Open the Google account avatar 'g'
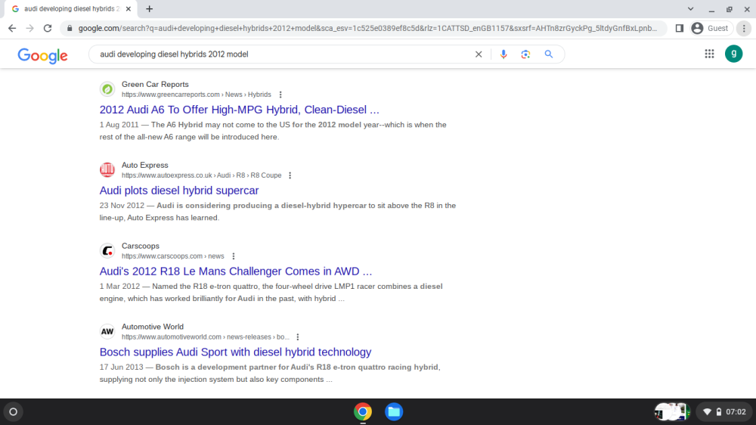This screenshot has width=756, height=425. tap(734, 54)
